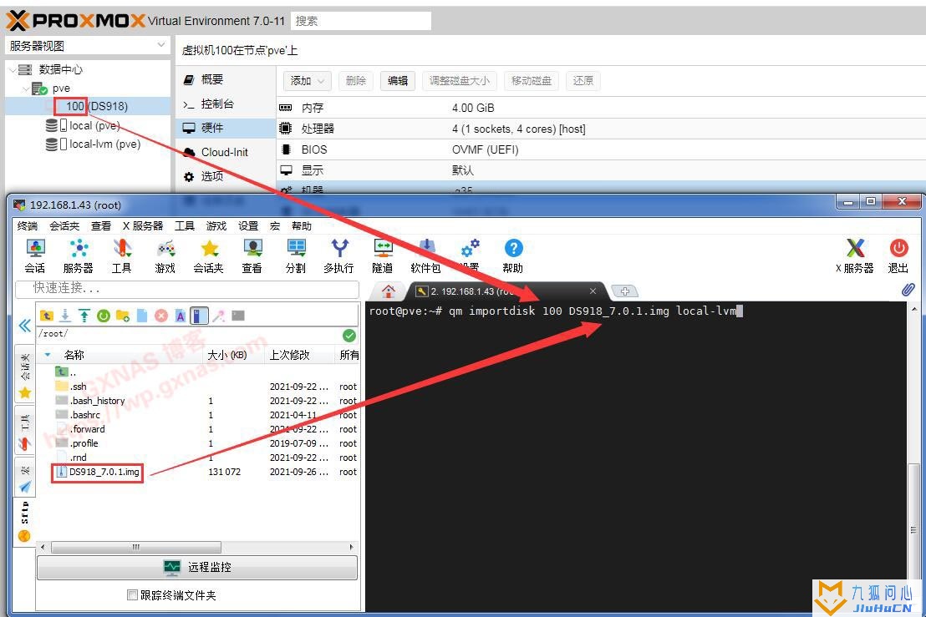Open the 宏 (Macros) menu

click(275, 226)
